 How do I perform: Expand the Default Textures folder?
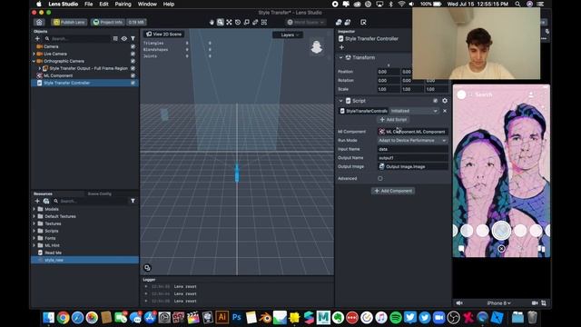pos(34,216)
